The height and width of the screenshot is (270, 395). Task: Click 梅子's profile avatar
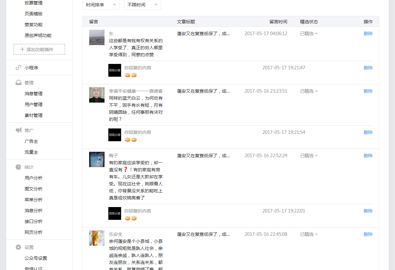click(x=97, y=159)
